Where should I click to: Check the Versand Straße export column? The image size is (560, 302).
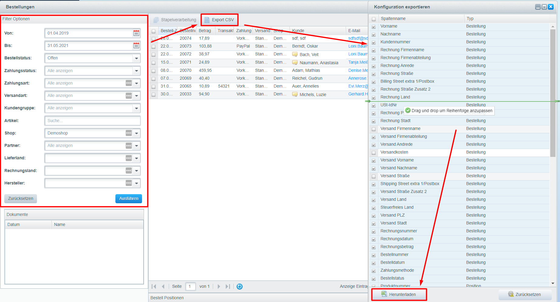pyautogui.click(x=374, y=176)
